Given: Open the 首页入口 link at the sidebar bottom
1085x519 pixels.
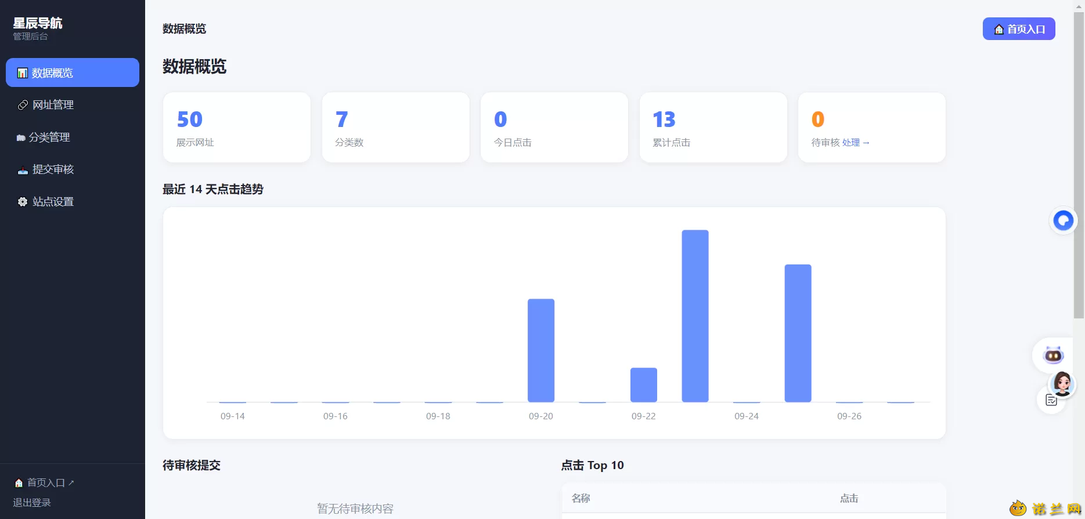Looking at the screenshot, I should 44,482.
